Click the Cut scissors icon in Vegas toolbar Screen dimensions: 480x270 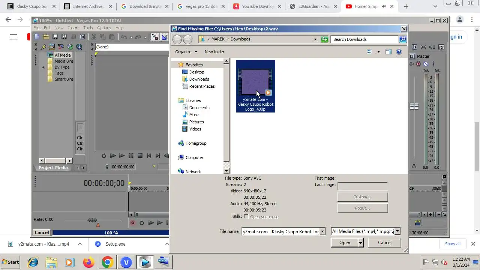coord(94,37)
